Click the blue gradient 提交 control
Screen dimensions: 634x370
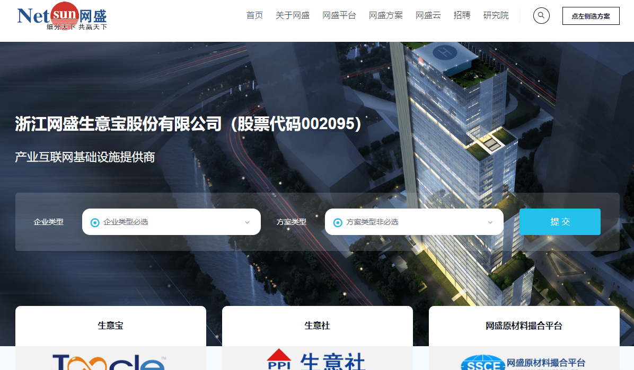coord(560,222)
